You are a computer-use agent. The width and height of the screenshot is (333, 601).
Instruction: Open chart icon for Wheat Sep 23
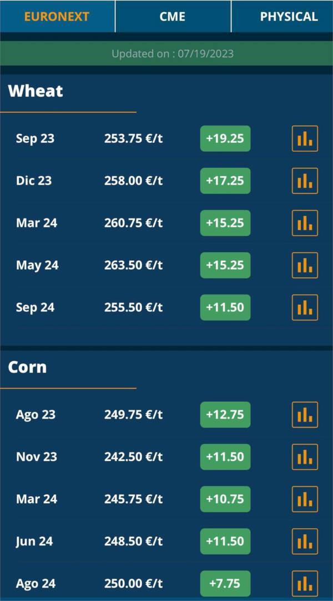coord(305,138)
